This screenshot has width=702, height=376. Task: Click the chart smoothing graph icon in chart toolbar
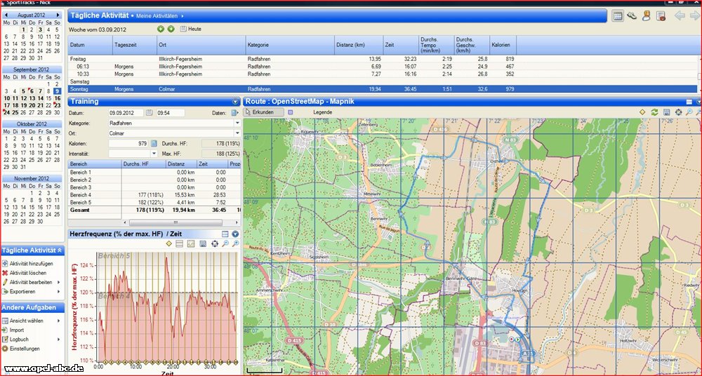(x=191, y=244)
